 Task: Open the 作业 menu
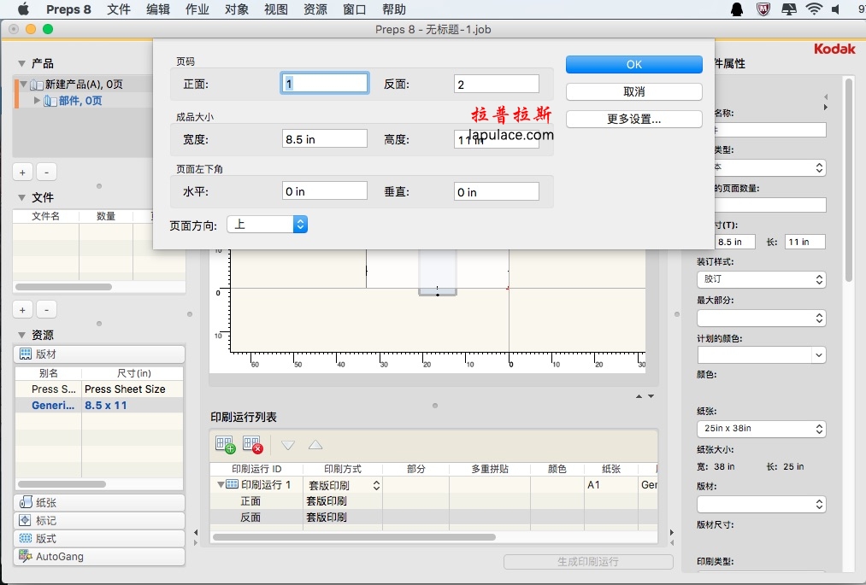pyautogui.click(x=197, y=9)
